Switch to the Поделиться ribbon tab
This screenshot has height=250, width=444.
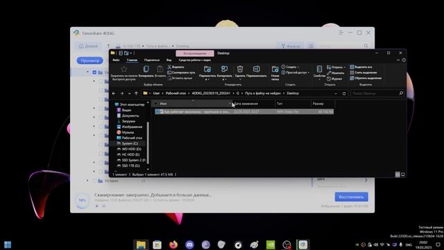click(152, 60)
